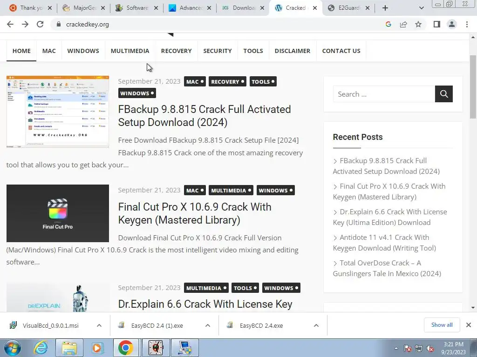Click the muted volume tray icon

coord(430,349)
